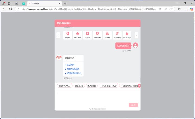Open the 登录账号是什么 suggested question
Screen dimensions: 195x119
(74, 73)
